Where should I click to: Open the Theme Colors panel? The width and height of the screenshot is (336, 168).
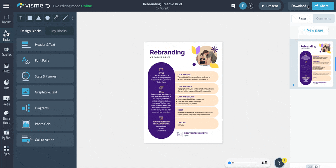tap(7, 117)
